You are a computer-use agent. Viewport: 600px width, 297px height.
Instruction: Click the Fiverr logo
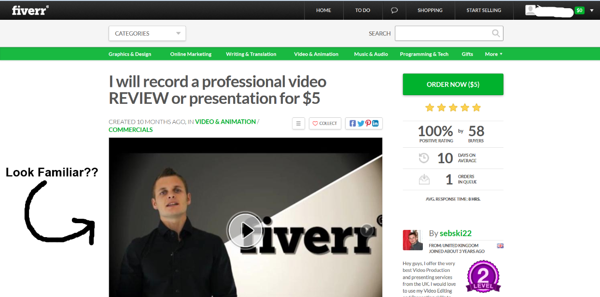click(x=28, y=10)
